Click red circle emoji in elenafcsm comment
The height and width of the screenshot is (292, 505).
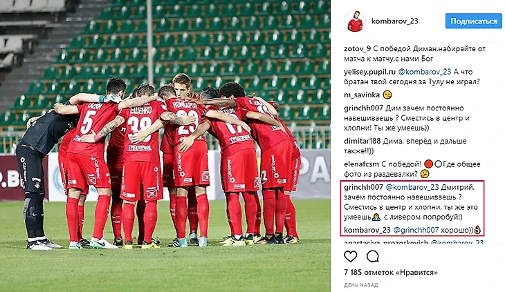[x=428, y=164]
